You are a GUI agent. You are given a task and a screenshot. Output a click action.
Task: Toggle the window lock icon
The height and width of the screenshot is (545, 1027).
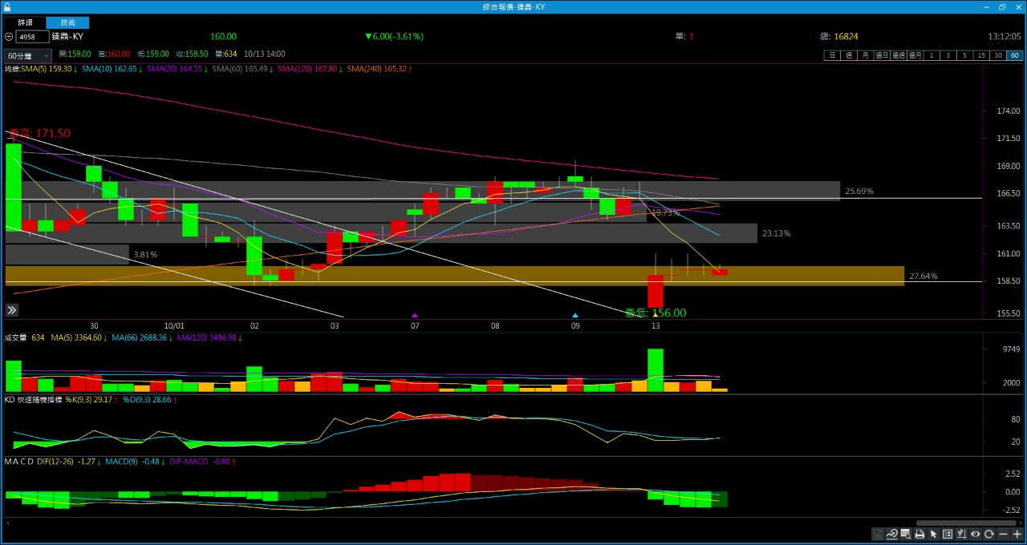coord(7,6)
